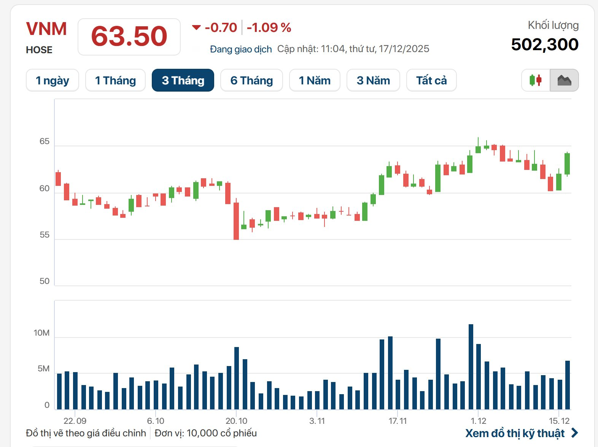Screen dimensions: 598x447
Task: Select the 3 Tháng time range
Action: pos(183,80)
